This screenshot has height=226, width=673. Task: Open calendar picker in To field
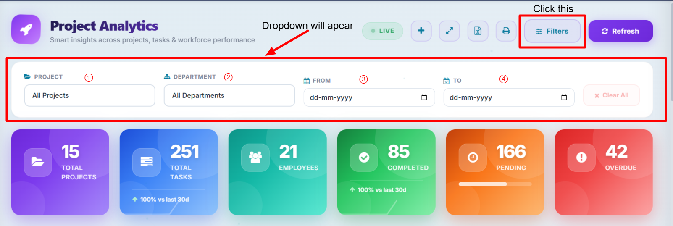tap(564, 97)
